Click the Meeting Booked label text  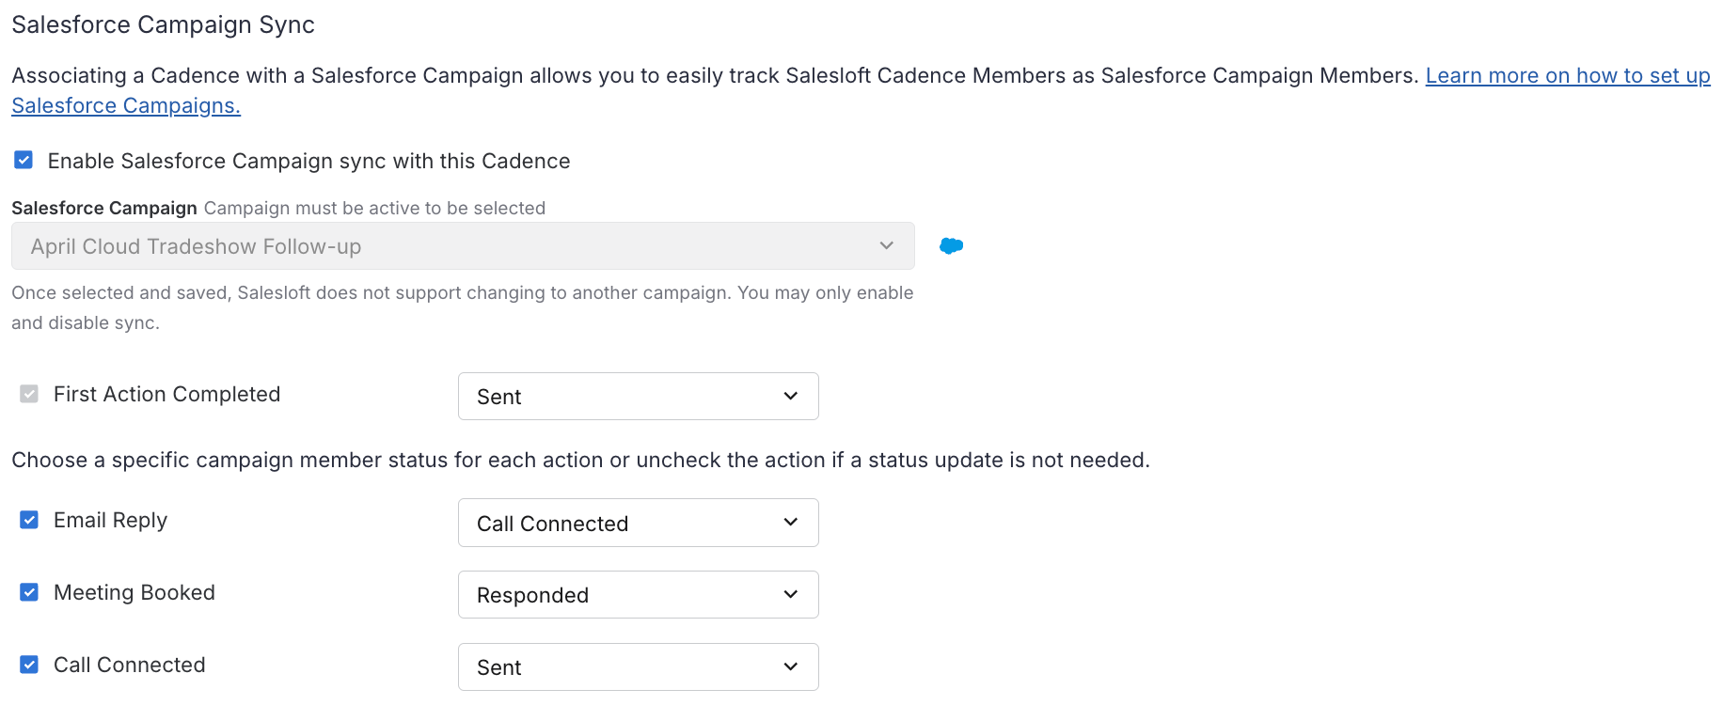tap(134, 592)
